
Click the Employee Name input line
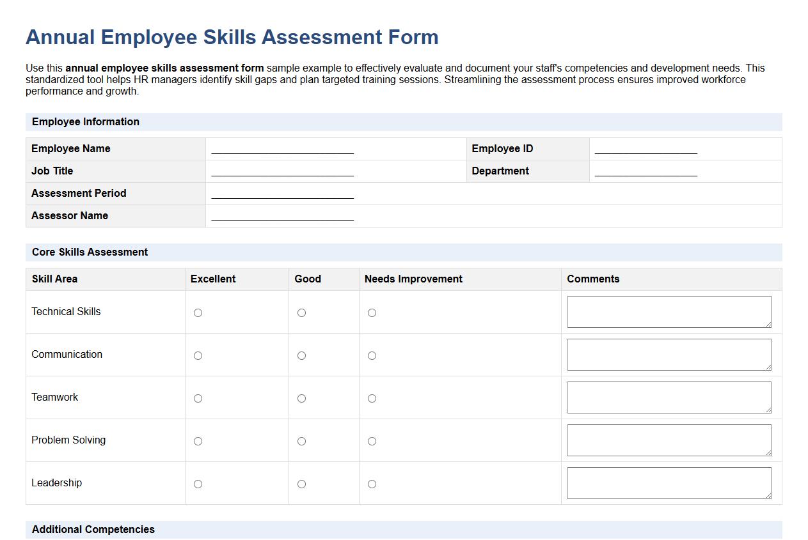[282, 149]
